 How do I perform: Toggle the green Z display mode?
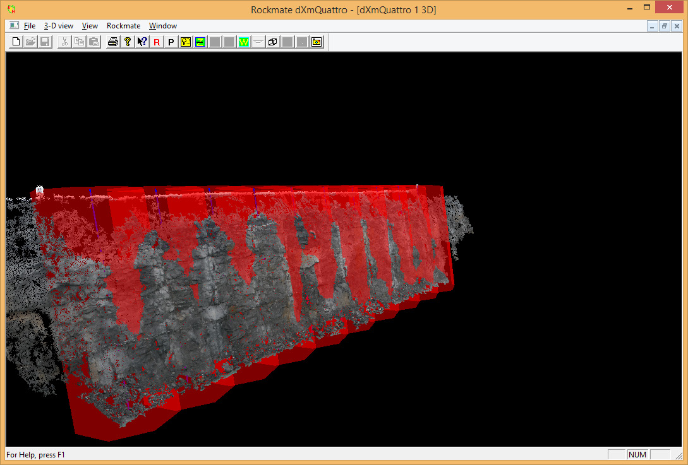coord(200,41)
